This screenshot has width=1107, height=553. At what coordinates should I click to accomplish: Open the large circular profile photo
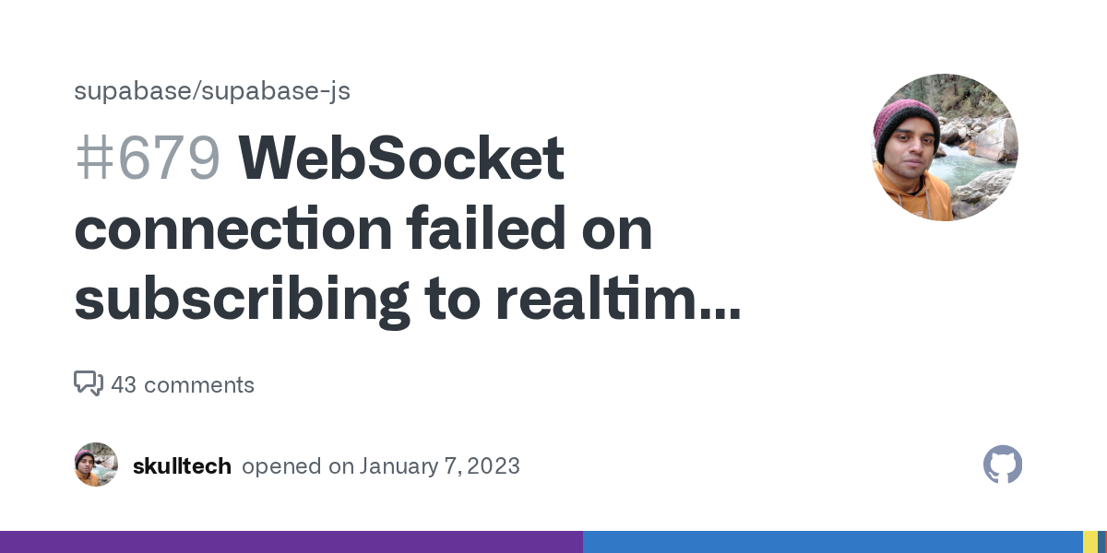coord(944,147)
